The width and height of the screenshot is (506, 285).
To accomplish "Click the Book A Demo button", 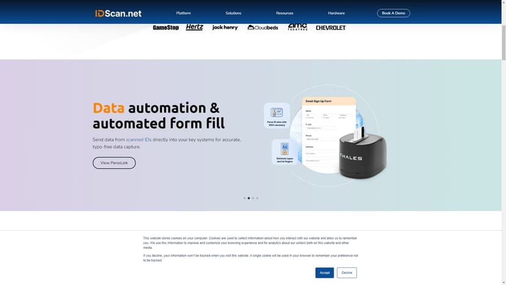I will (x=394, y=13).
